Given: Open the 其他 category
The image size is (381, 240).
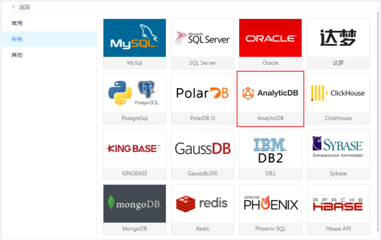Looking at the screenshot, I should coord(17,55).
